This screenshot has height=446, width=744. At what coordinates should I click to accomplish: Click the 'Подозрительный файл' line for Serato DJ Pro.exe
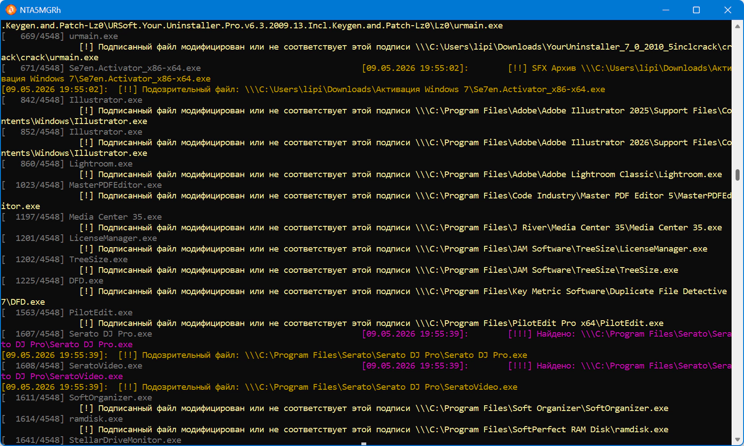264,355
